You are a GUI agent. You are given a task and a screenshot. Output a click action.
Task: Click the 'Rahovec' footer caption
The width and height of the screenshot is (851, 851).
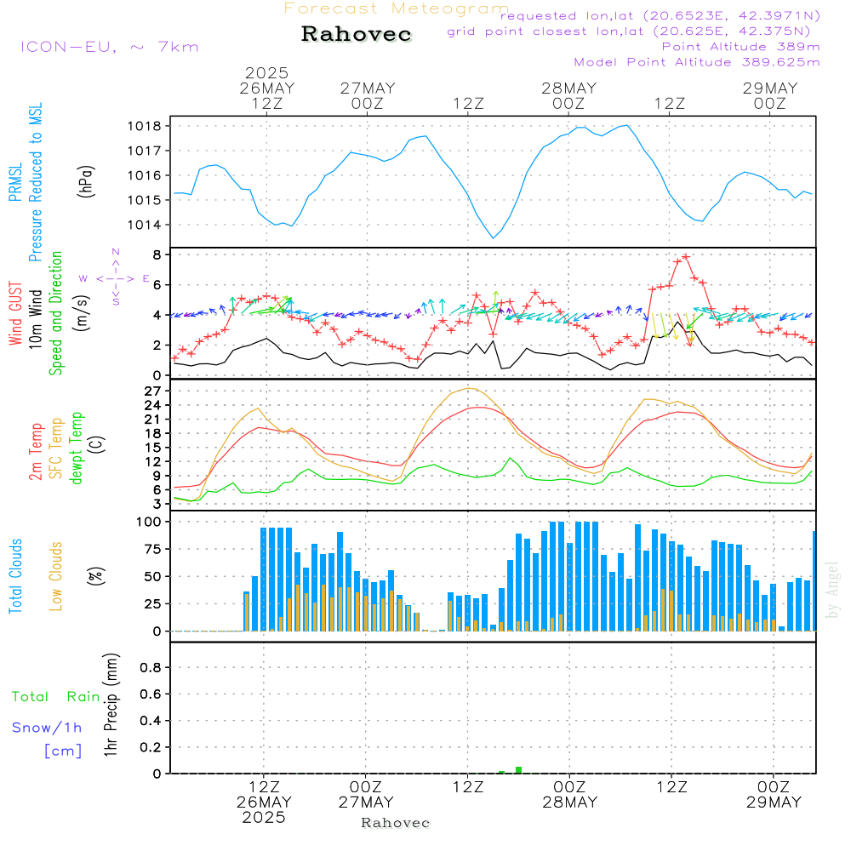pos(395,823)
